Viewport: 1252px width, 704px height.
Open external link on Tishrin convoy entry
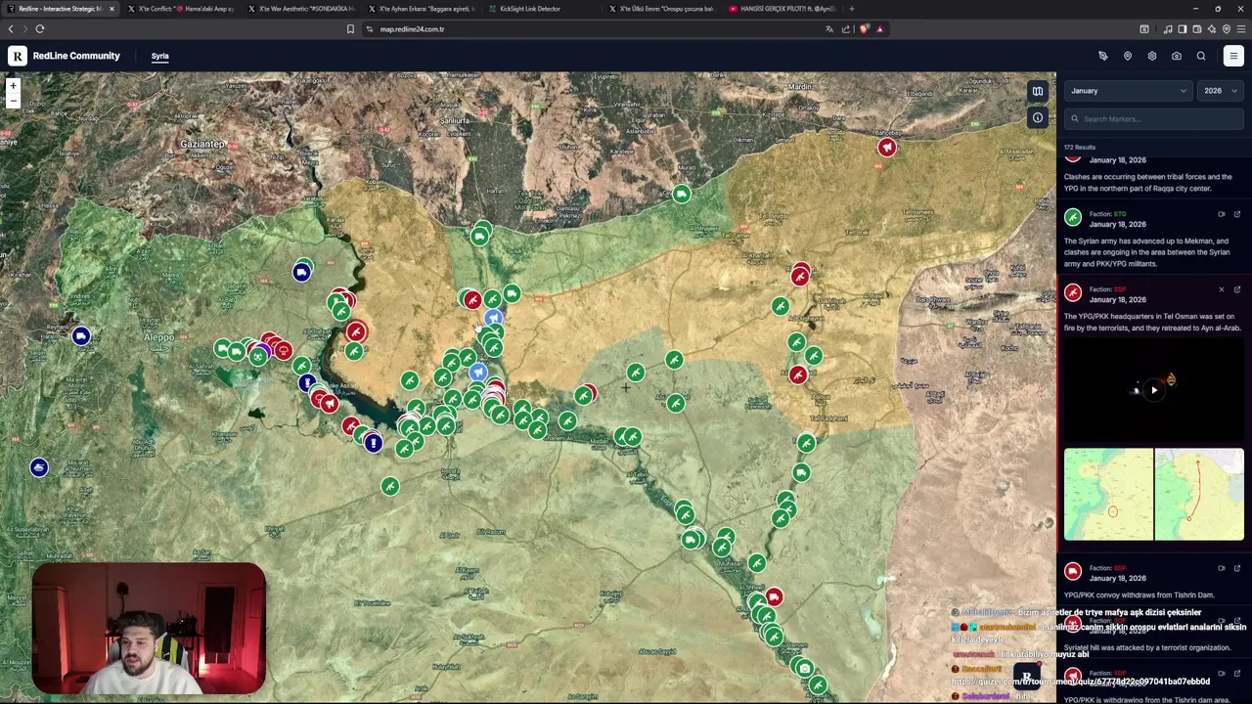pyautogui.click(x=1236, y=568)
